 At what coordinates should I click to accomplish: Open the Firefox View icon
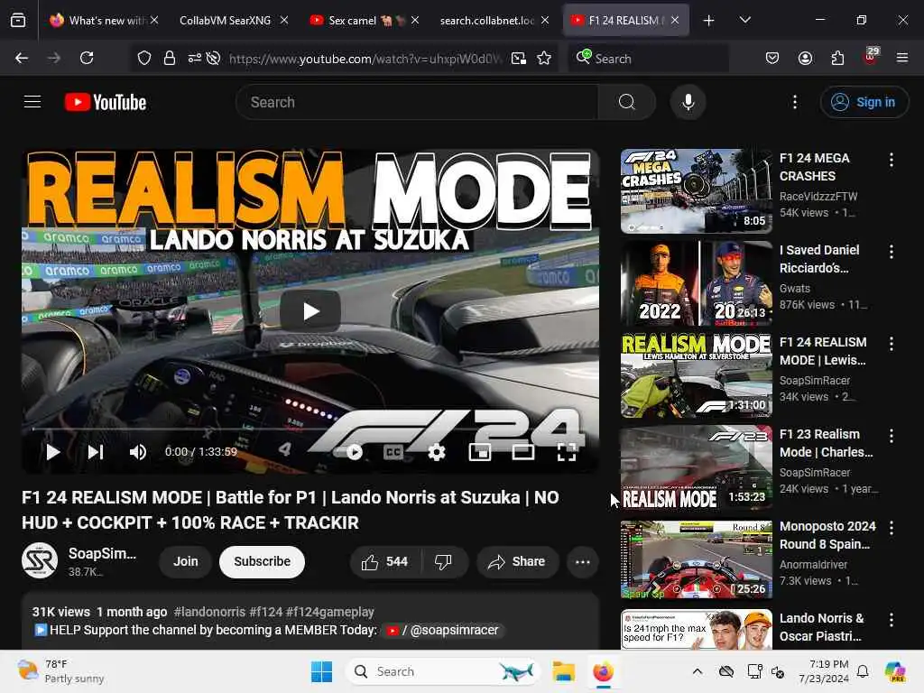coord(18,21)
